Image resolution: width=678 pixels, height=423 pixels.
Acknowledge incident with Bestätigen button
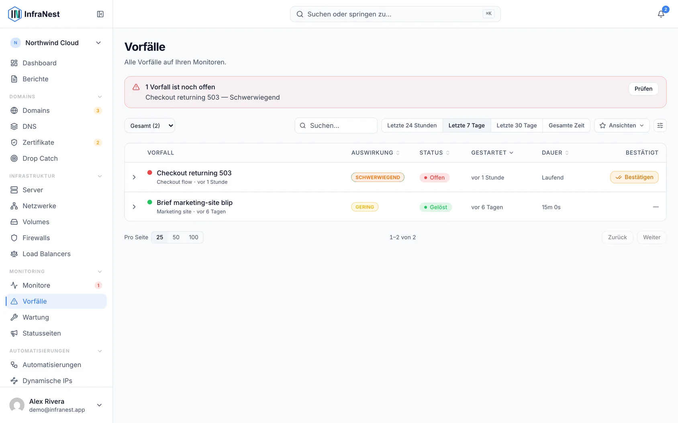pyautogui.click(x=634, y=177)
